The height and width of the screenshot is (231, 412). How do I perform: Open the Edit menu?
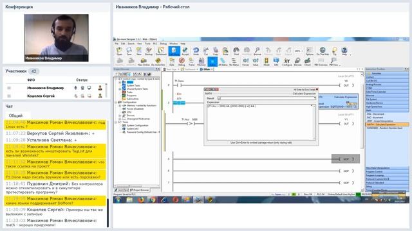click(123, 44)
